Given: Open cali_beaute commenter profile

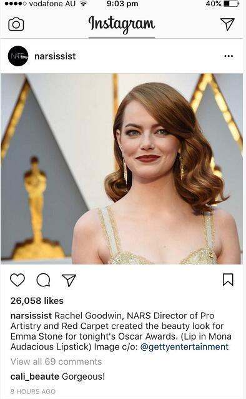Looking at the screenshot, I should point(35,376).
